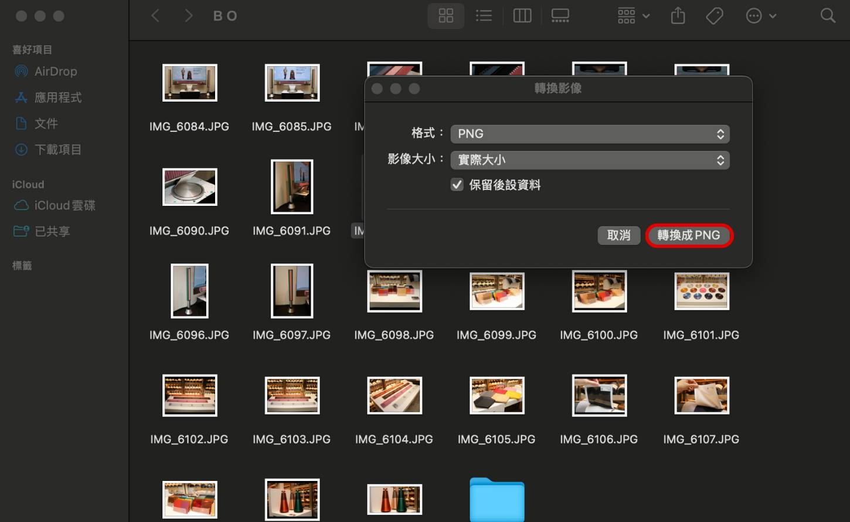Open the 格式 PNG dropdown

pyautogui.click(x=590, y=134)
